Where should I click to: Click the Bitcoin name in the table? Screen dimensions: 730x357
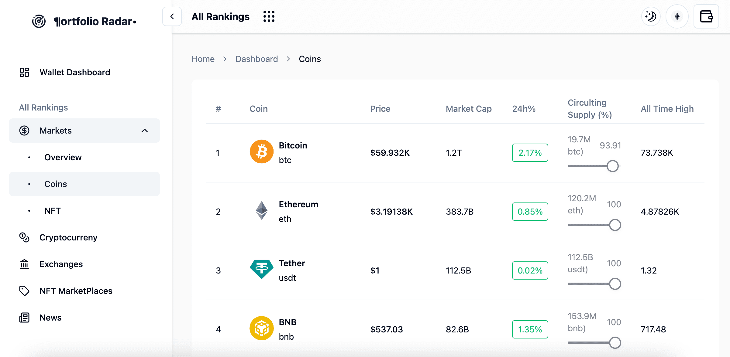(293, 145)
